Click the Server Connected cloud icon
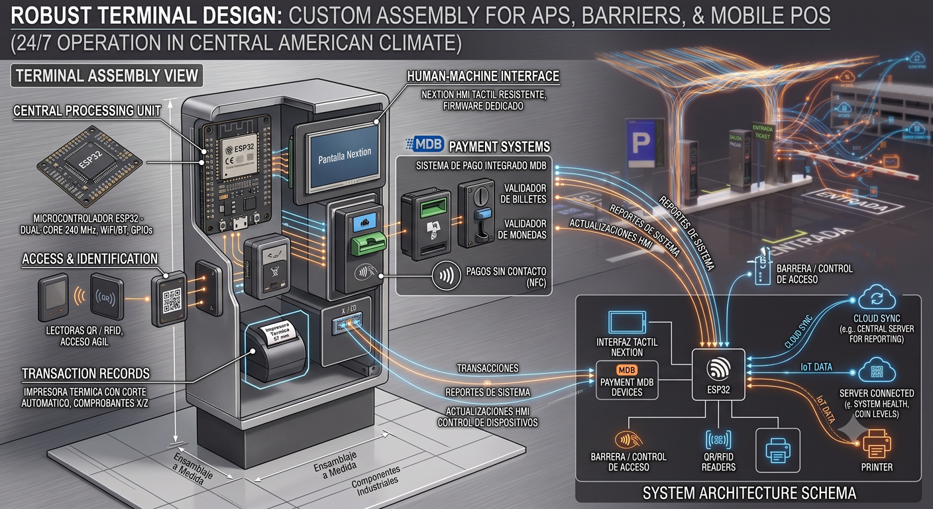 click(877, 371)
